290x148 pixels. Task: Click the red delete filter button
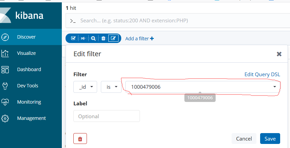tap(80, 139)
